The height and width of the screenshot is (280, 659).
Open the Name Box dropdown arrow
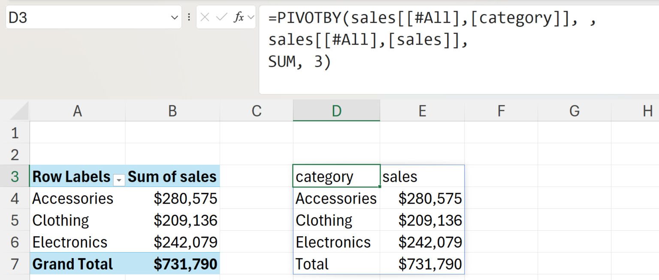174,18
